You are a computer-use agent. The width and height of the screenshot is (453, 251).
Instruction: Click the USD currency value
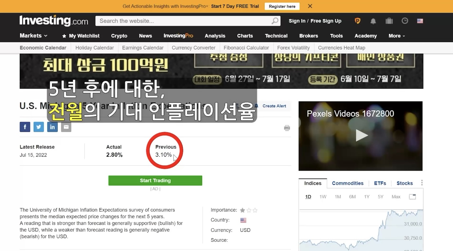pyautogui.click(x=245, y=230)
